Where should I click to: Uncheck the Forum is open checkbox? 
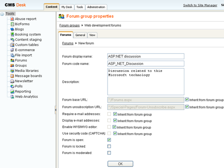pyautogui.click(x=109, y=140)
